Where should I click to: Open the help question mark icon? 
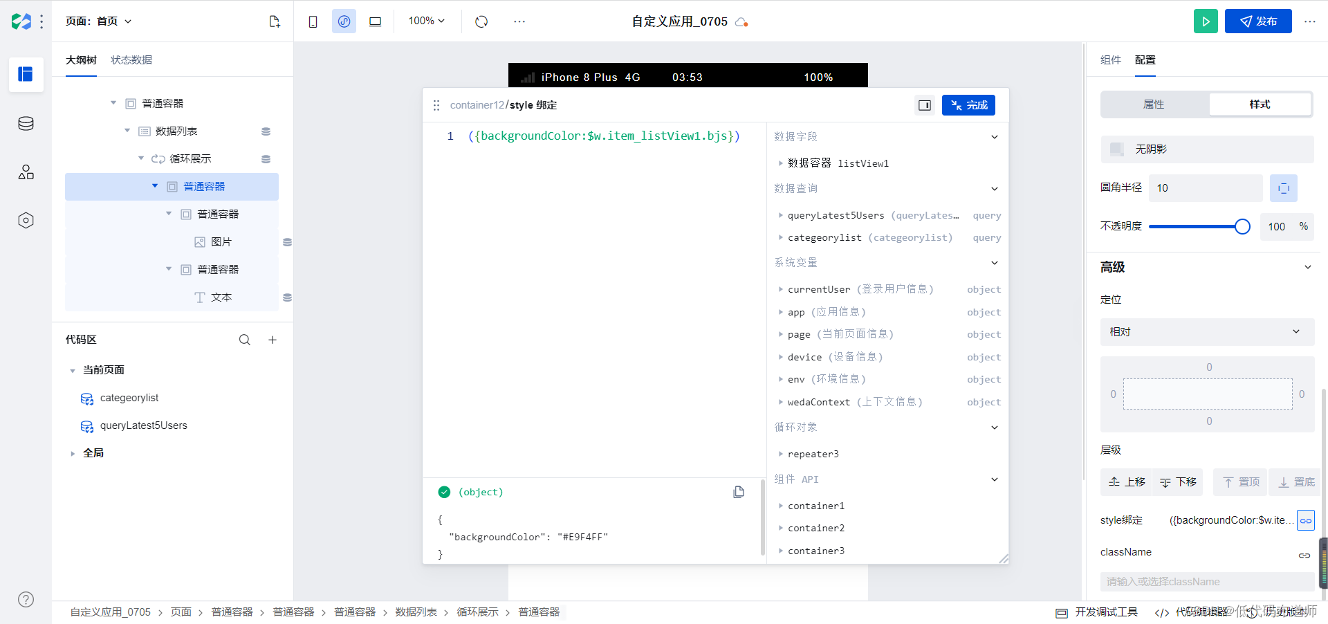(x=26, y=599)
